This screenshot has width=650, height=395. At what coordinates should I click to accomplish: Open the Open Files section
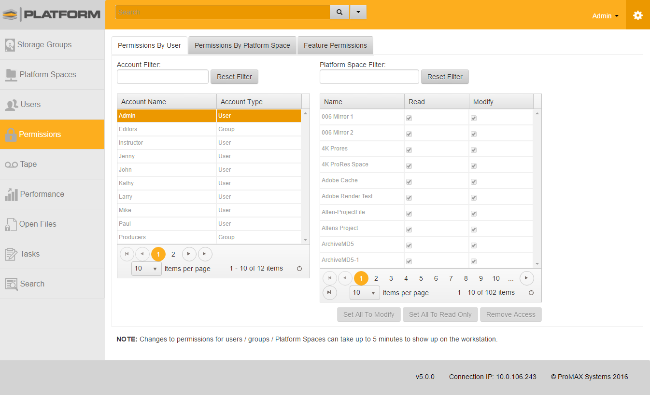(x=52, y=224)
